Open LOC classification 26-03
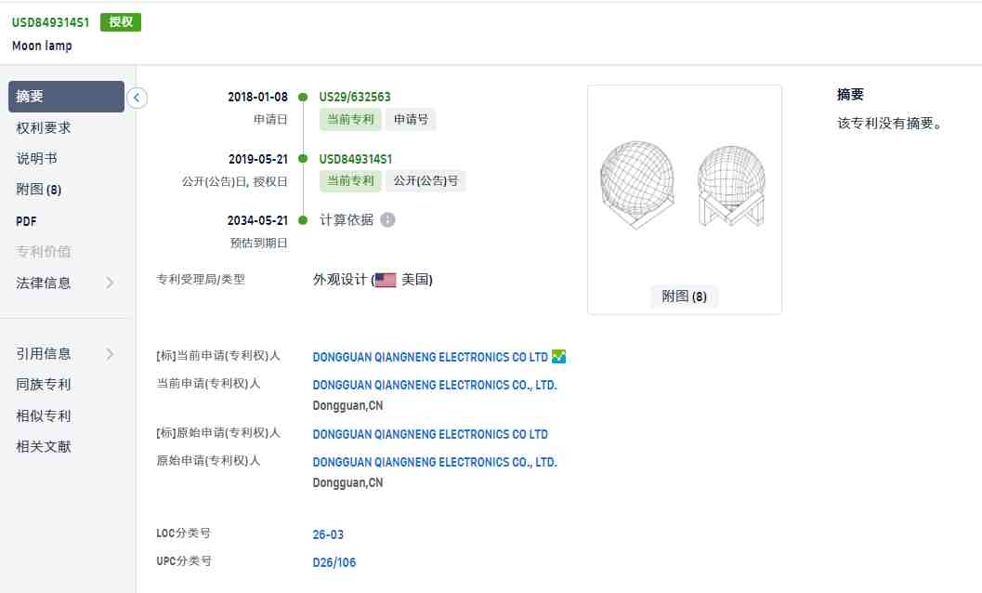 coord(328,534)
